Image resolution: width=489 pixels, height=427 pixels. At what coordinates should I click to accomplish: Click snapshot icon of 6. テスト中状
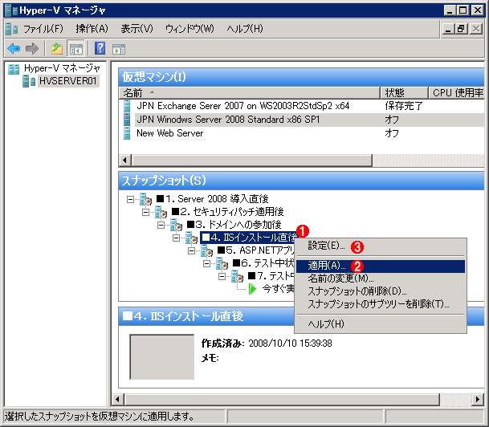[x=222, y=264]
